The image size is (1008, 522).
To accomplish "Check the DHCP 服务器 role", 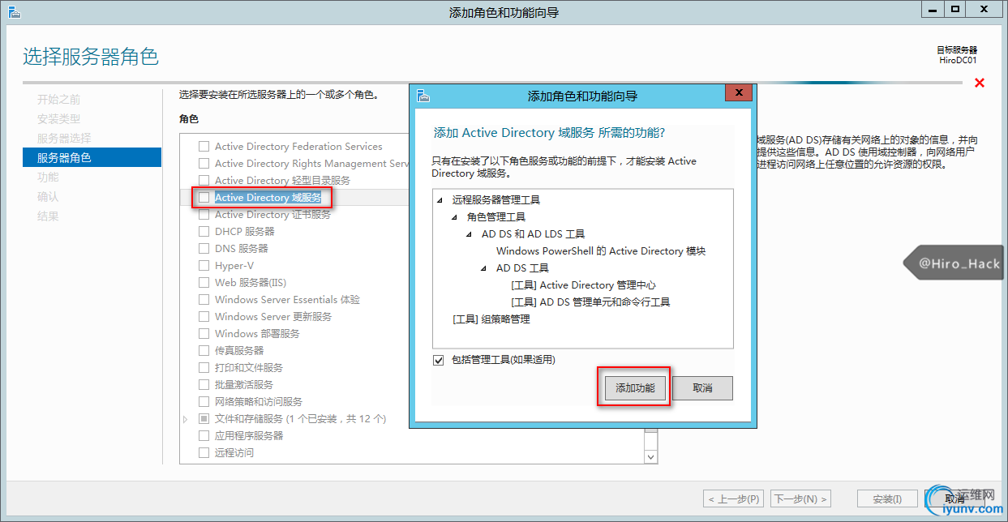I will click(x=204, y=232).
